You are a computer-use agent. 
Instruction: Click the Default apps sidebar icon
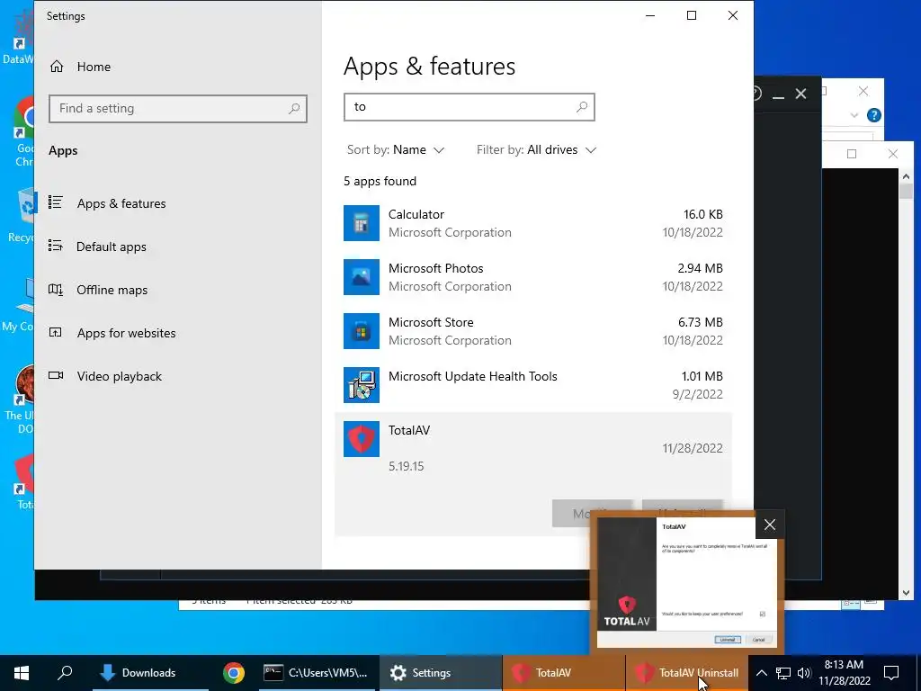point(55,247)
